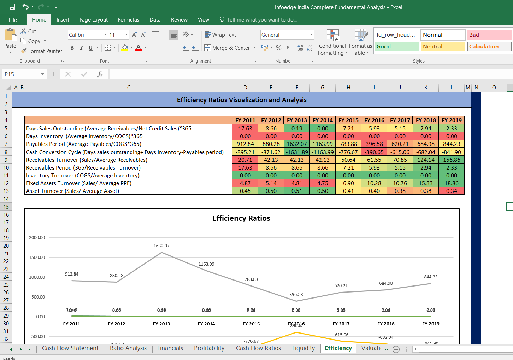This screenshot has height=360, width=513.
Task: Increase the font size
Action: (x=134, y=35)
